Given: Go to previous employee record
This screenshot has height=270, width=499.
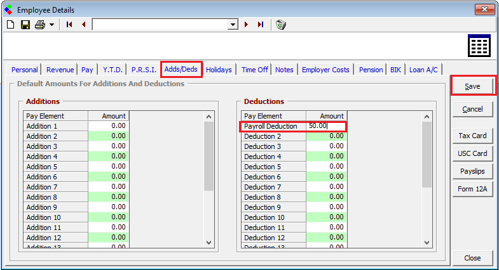Looking at the screenshot, I should point(83,25).
